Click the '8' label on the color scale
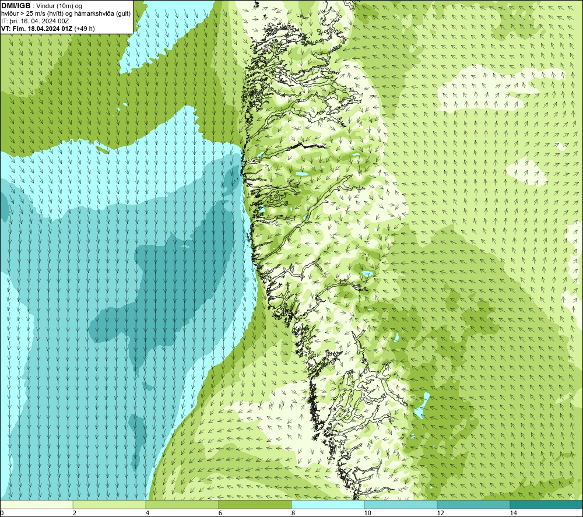The height and width of the screenshot is (517, 583). 293,513
